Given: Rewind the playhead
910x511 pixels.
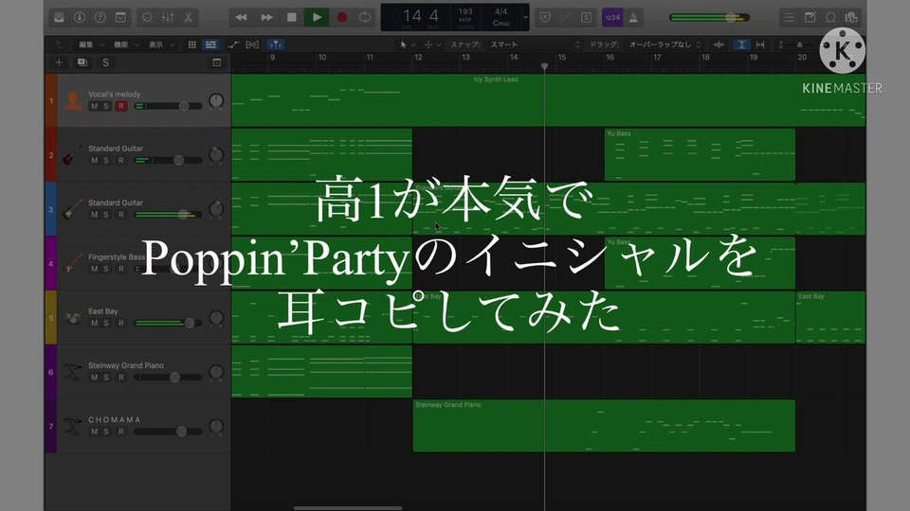Looking at the screenshot, I should [241, 17].
